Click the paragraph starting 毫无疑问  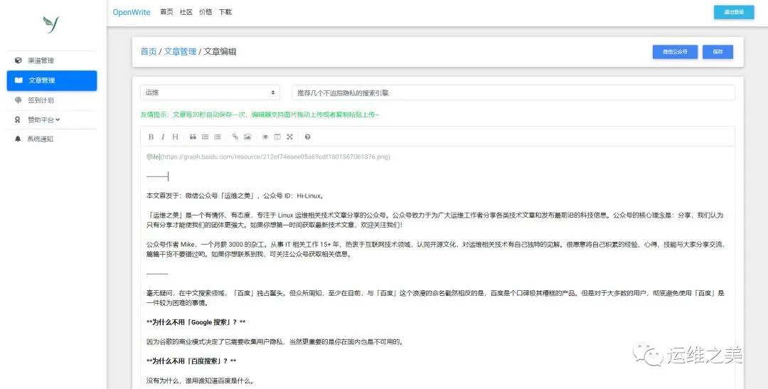(x=435, y=298)
